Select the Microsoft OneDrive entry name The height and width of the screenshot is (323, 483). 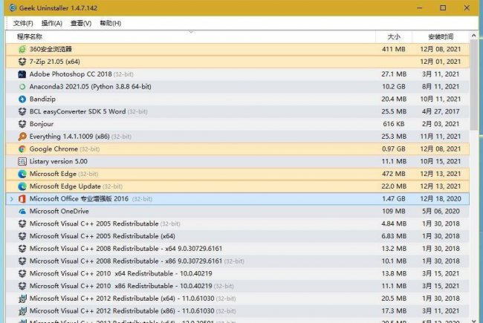59,211
